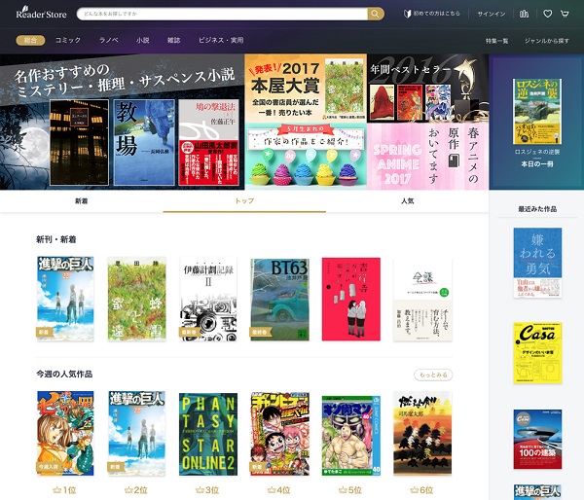The height and width of the screenshot is (500, 584).
Task: Open Phantasy Star Online 2 cover
Action: coord(208,434)
